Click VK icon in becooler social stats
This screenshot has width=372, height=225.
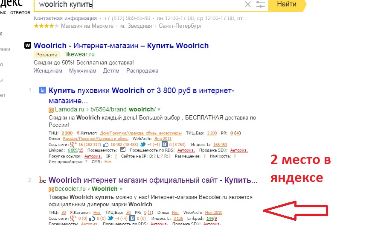(x=132, y=218)
